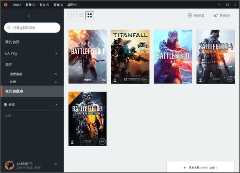Open EA Play in the sidebar
The width and height of the screenshot is (240, 173).
11,53
